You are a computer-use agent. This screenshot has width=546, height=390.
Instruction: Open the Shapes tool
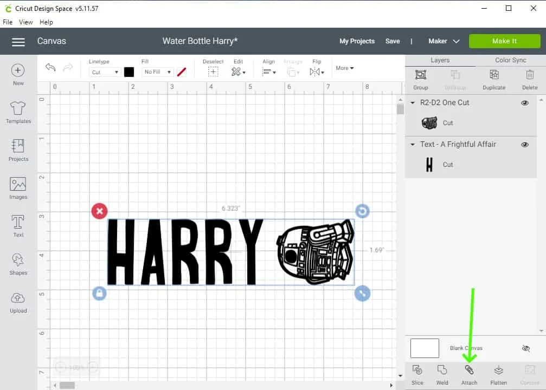[18, 264]
